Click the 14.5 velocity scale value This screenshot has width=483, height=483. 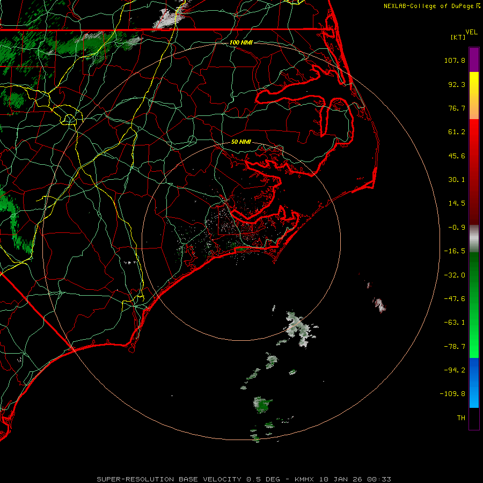(x=457, y=203)
